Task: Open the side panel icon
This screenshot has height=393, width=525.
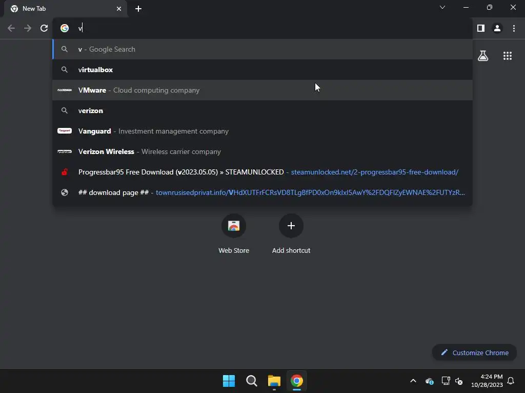Action: 481,28
